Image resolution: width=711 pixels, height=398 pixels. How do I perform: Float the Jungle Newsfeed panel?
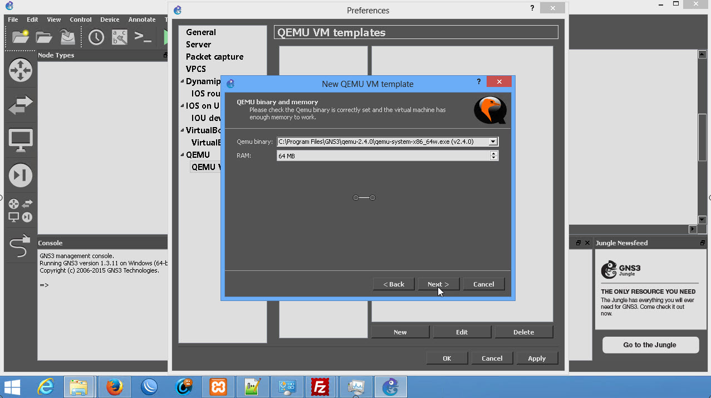point(703,243)
